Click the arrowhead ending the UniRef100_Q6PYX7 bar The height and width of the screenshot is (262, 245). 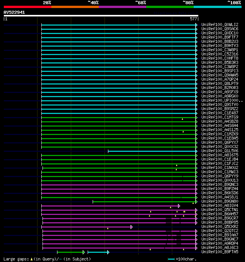click(196, 143)
